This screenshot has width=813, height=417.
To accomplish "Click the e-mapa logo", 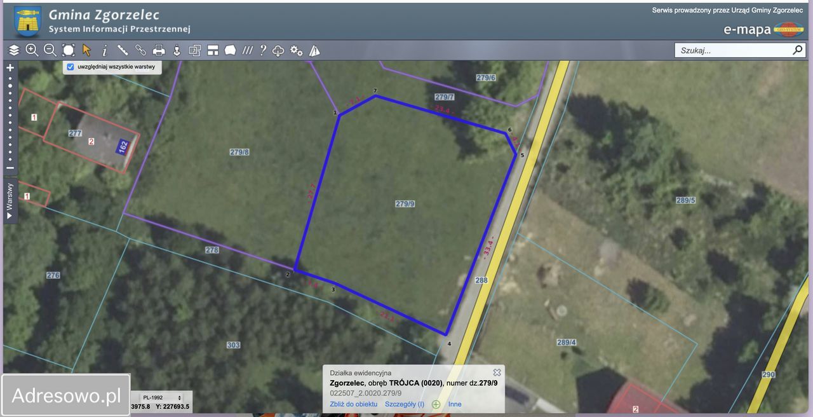I will tap(763, 29).
